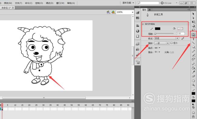Image resolution: width=197 pixels, height=119 pixels.
Task: Select the Hand tool
Action: click(193, 81)
